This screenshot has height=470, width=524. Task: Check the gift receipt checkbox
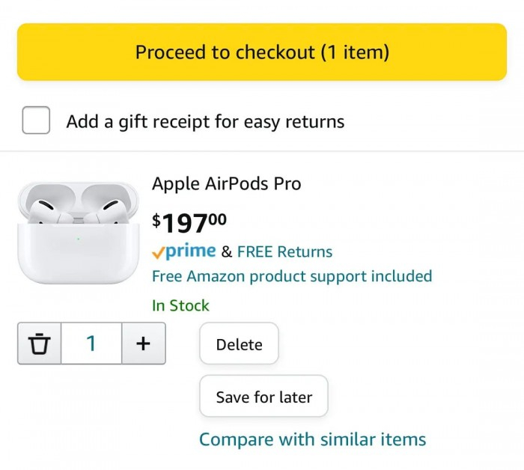click(x=36, y=120)
